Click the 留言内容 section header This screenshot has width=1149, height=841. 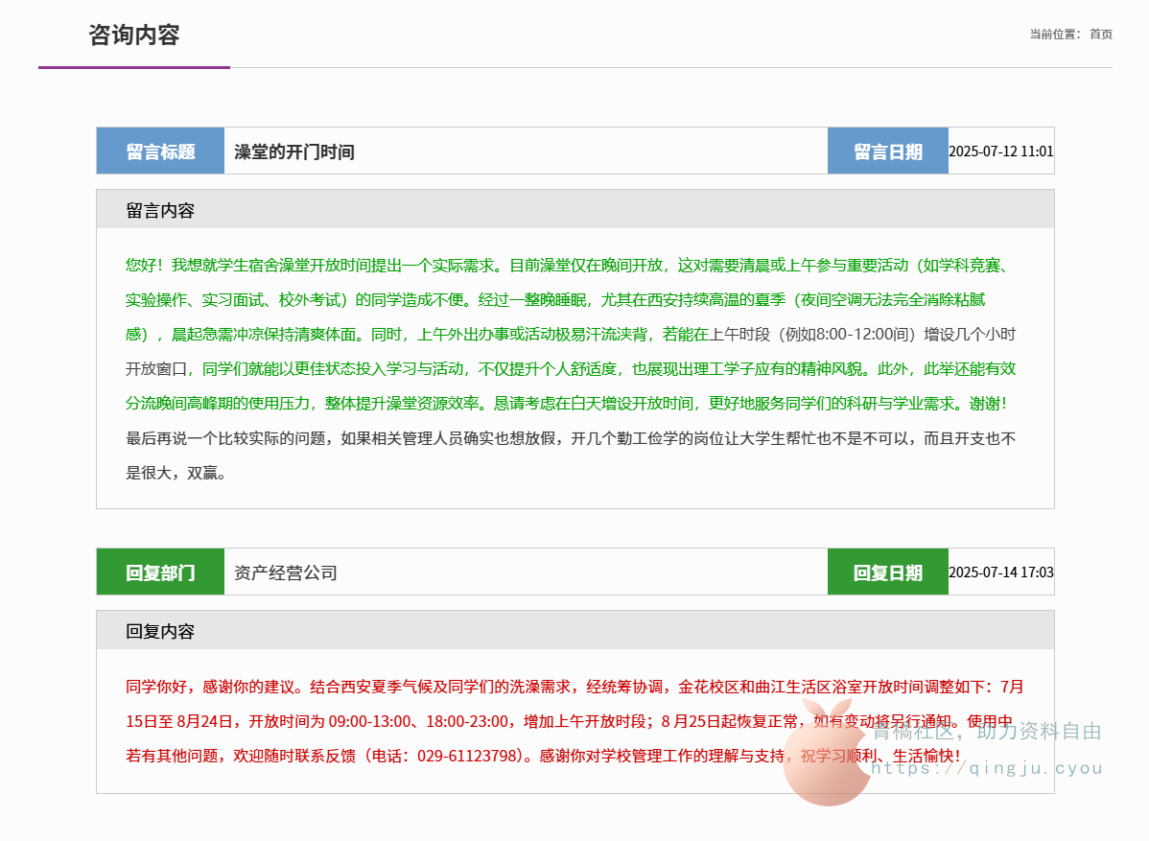click(160, 210)
